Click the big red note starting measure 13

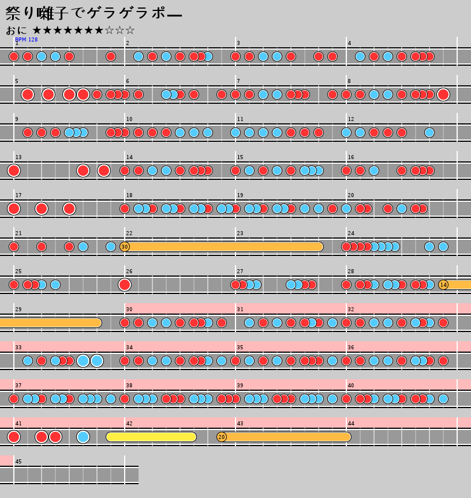coord(14,171)
